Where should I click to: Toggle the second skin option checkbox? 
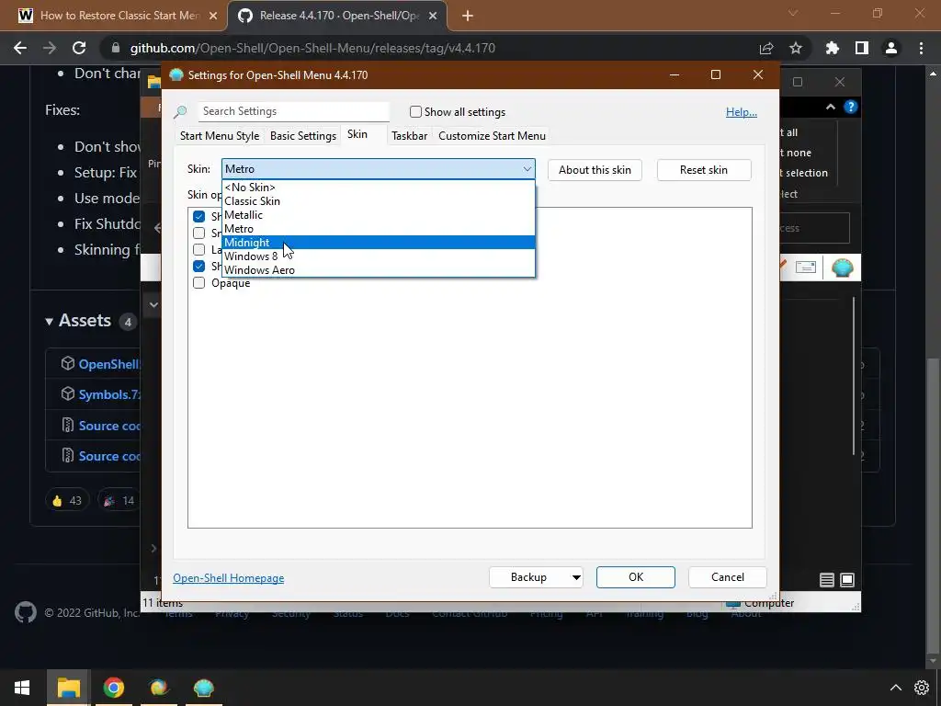pos(198,233)
